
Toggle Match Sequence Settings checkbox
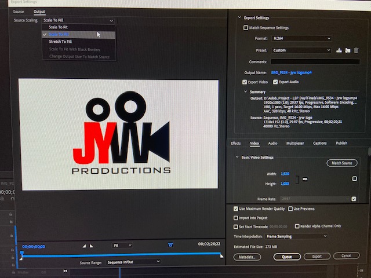point(246,28)
